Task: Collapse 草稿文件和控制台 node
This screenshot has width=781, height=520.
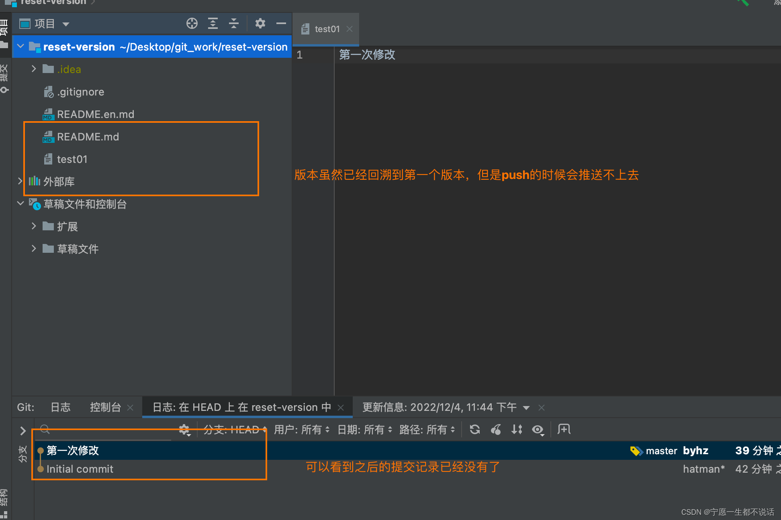Action: (x=21, y=204)
